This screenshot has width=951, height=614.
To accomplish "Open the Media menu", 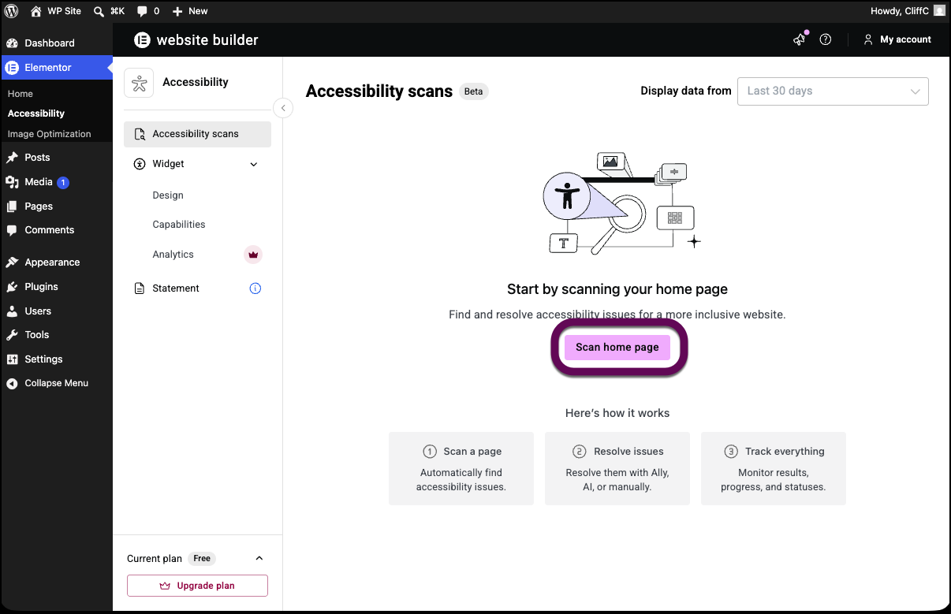I will 56,181.
